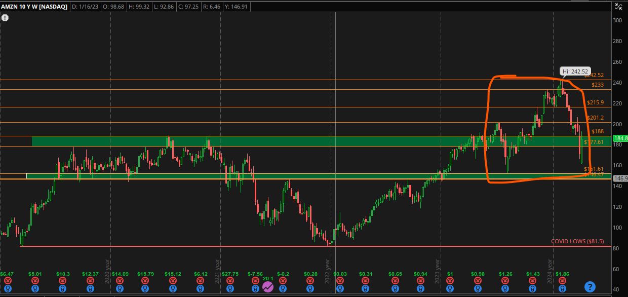This screenshot has height=297, width=628.
Task: Click the red phone icon under $-7.56
Action: point(255,280)
